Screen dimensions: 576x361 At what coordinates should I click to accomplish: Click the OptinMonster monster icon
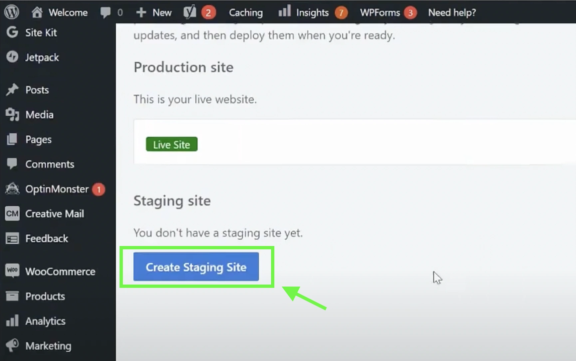tap(12, 189)
